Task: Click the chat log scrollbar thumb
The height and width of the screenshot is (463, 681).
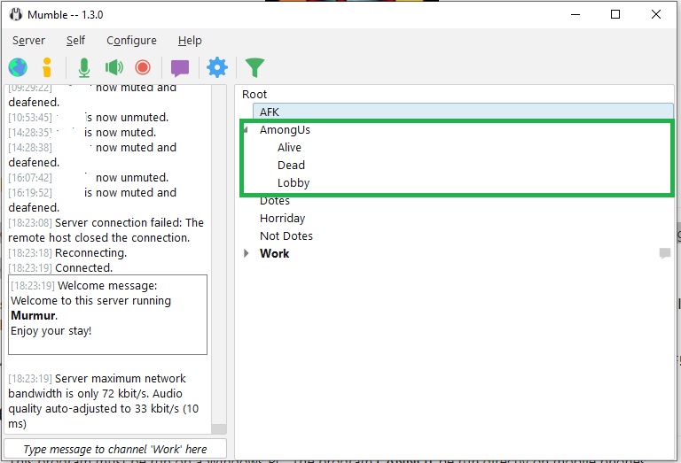Action: [x=219, y=429]
